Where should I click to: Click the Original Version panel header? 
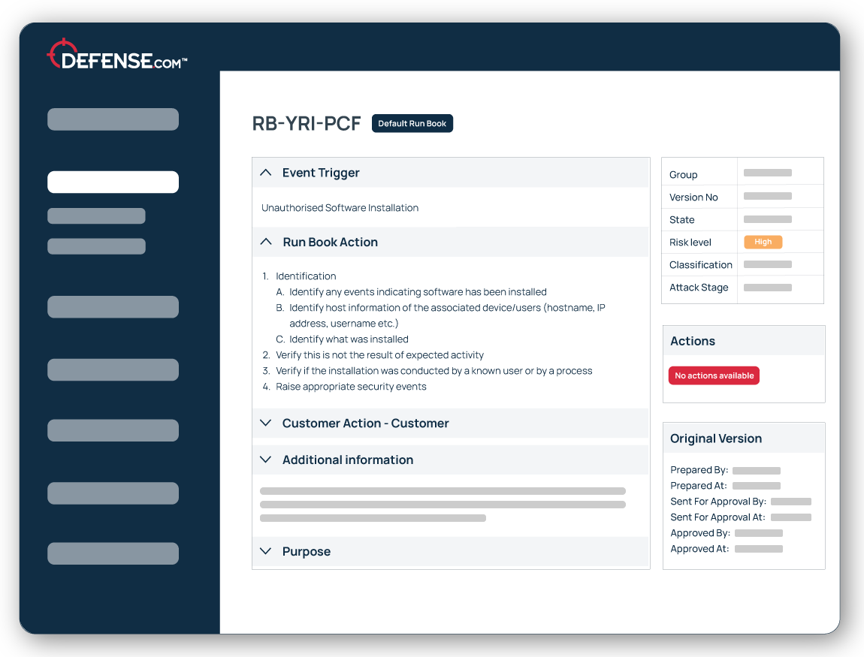tap(716, 438)
